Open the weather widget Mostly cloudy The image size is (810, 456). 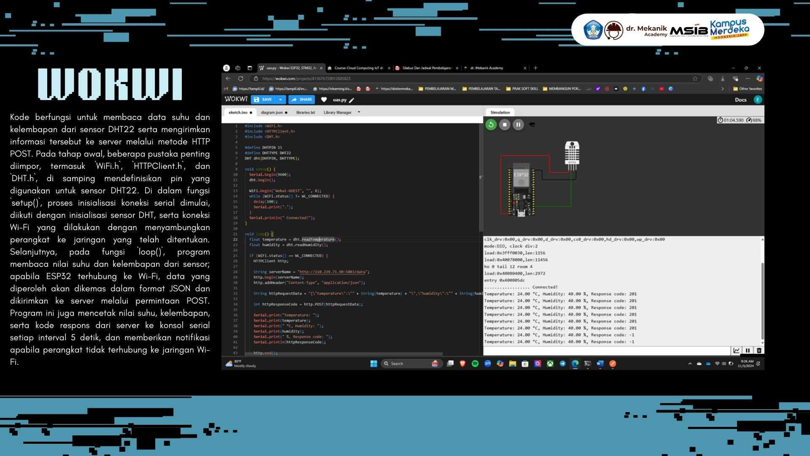pyautogui.click(x=241, y=364)
